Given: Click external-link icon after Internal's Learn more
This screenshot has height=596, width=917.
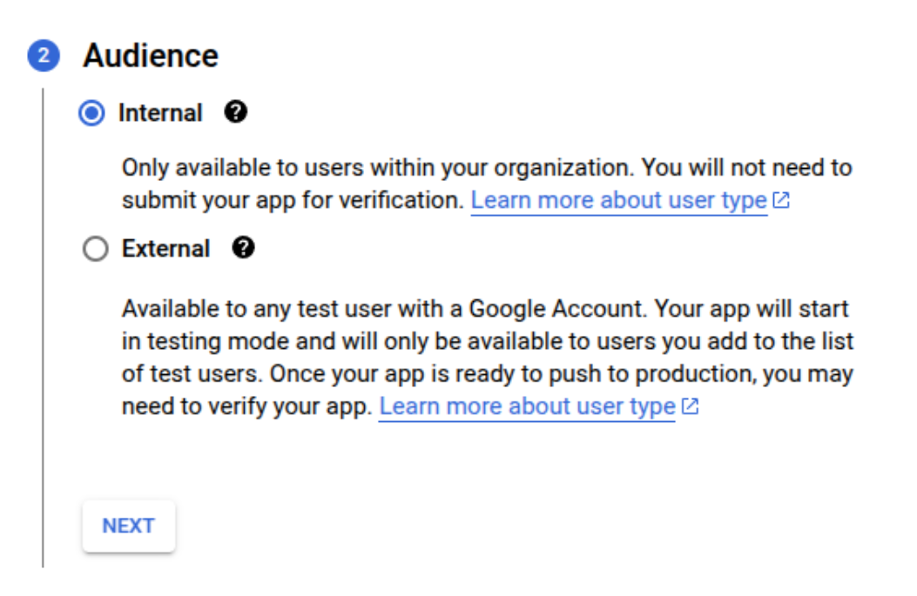Looking at the screenshot, I should click(781, 200).
